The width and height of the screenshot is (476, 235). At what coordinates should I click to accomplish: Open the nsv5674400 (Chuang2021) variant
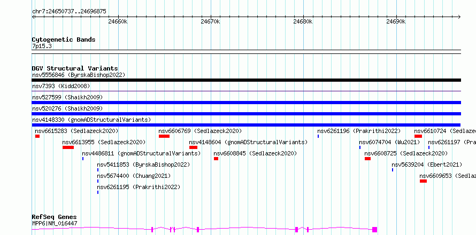pos(134,176)
